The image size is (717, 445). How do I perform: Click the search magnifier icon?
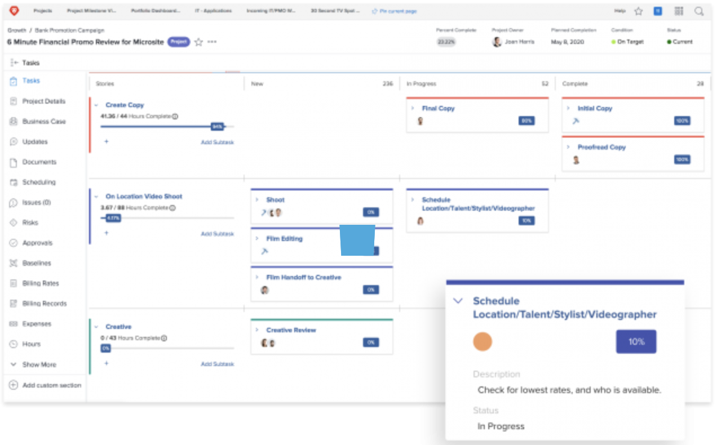tap(699, 11)
